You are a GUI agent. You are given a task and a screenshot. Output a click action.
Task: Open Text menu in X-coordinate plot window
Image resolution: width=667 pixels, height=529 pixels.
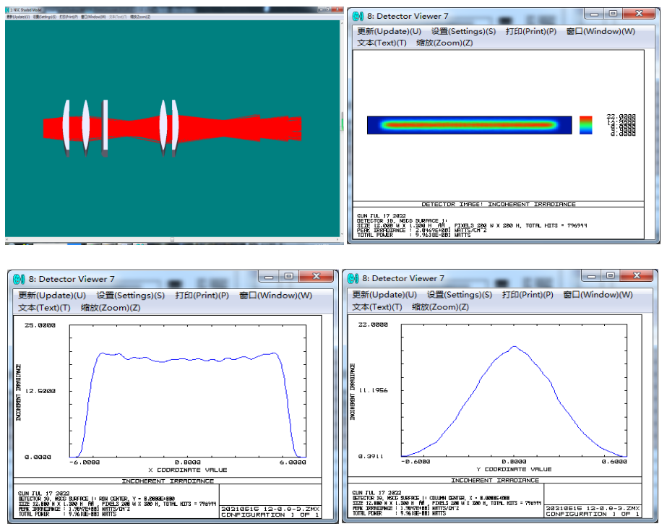(x=44, y=307)
